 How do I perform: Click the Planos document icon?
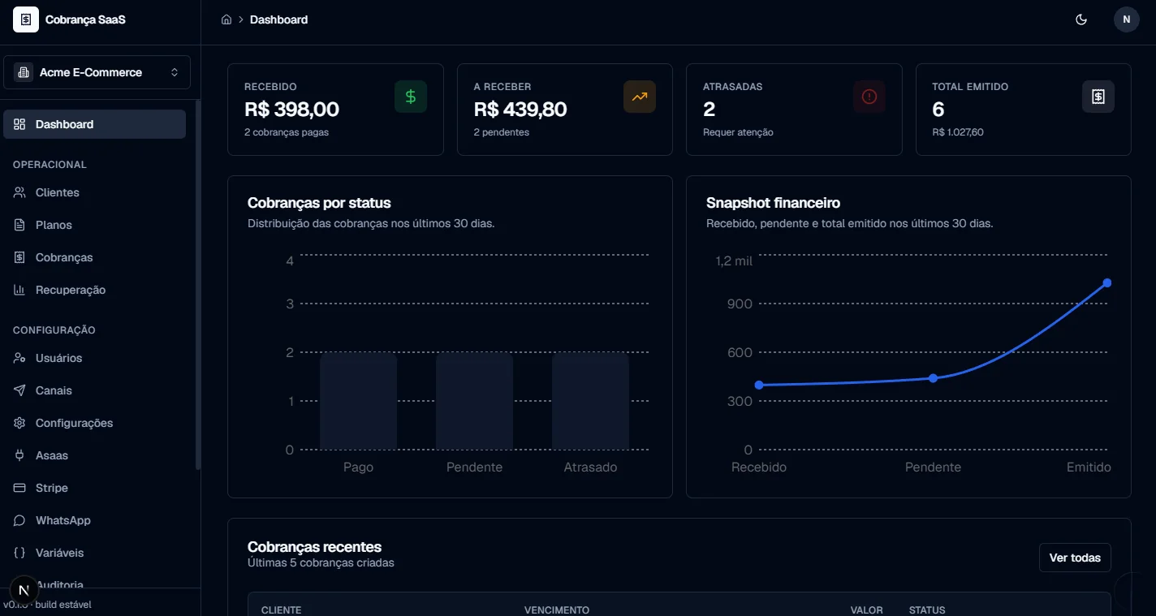pos(19,225)
